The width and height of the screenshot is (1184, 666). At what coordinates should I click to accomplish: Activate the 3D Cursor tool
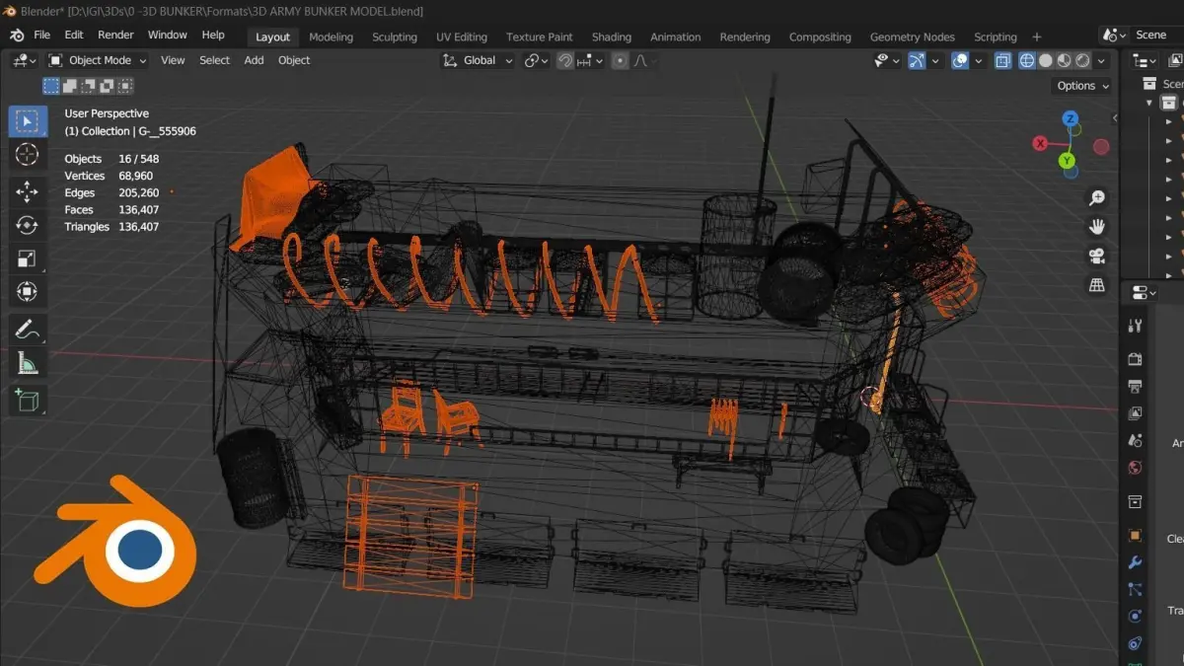pyautogui.click(x=27, y=155)
